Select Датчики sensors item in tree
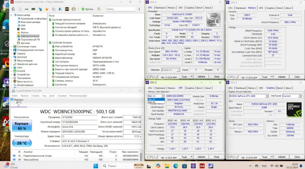Screen dimensions: 305x169 tap(25, 43)
